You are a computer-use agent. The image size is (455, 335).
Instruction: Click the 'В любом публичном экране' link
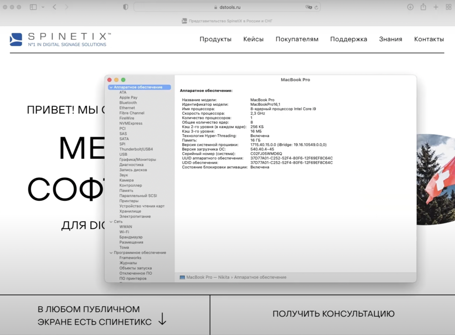point(95,316)
